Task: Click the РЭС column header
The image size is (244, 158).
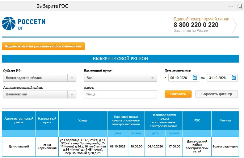Action: pos(197,121)
